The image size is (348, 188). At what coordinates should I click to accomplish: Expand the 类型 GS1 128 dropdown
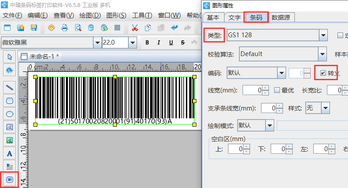[323, 35]
